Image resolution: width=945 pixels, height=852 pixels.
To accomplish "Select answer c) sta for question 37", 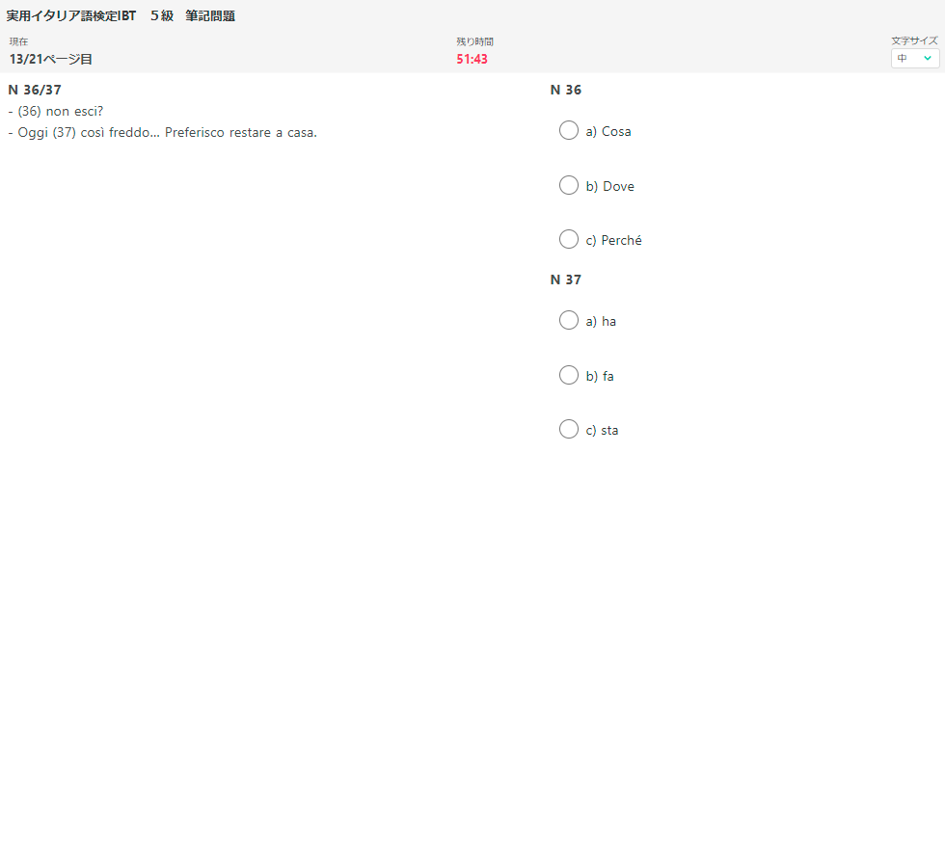I will point(568,429).
